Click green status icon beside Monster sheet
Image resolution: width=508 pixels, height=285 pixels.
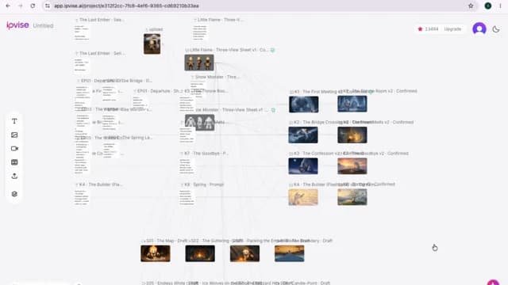(x=273, y=110)
